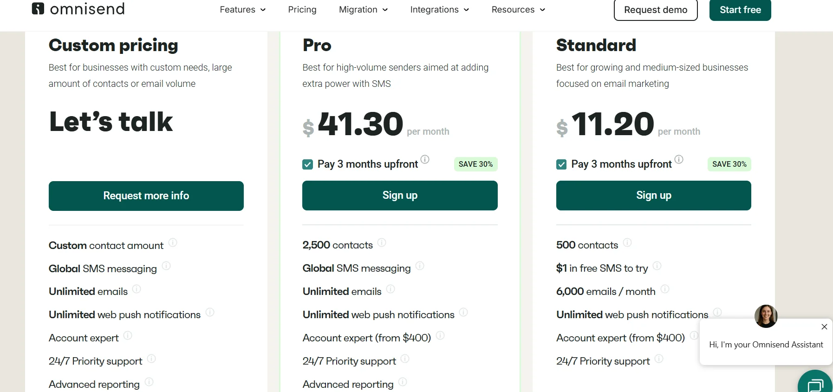Click the assistant avatar photo

(x=766, y=316)
